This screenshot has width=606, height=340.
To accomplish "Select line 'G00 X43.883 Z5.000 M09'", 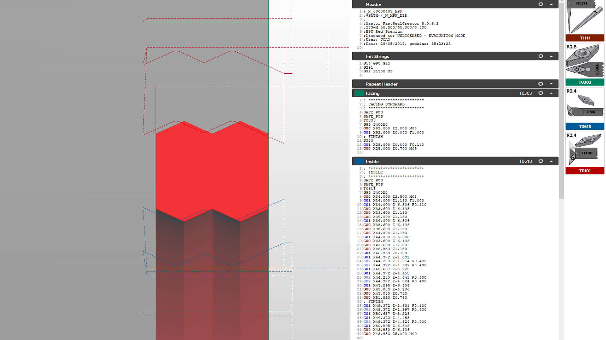I will tap(390, 334).
